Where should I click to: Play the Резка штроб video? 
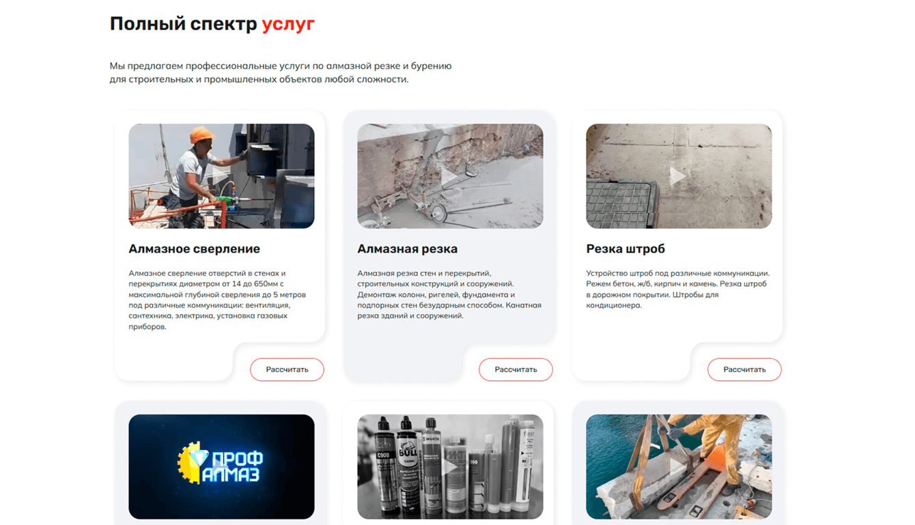pyautogui.click(x=678, y=176)
